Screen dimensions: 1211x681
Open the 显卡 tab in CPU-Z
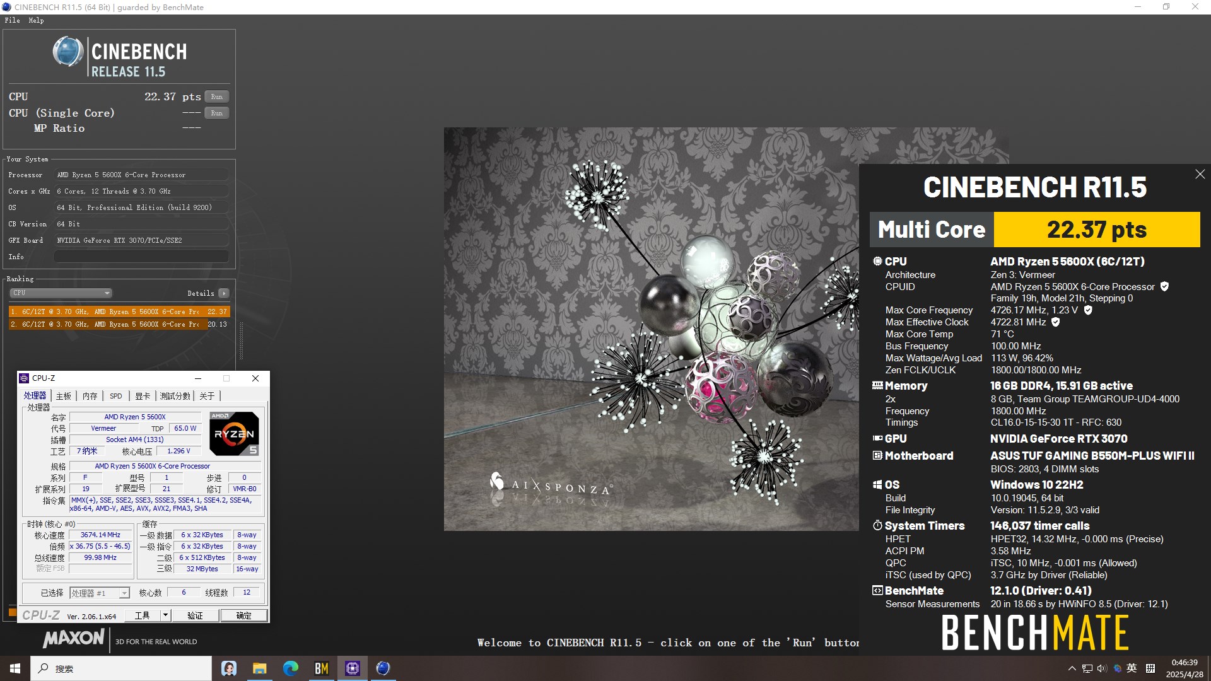pos(143,396)
